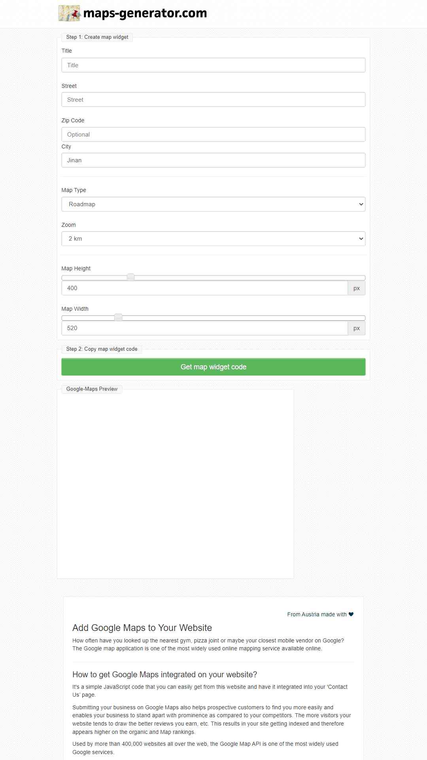
Task: Click the Map Width slider handle
Action: click(x=118, y=317)
